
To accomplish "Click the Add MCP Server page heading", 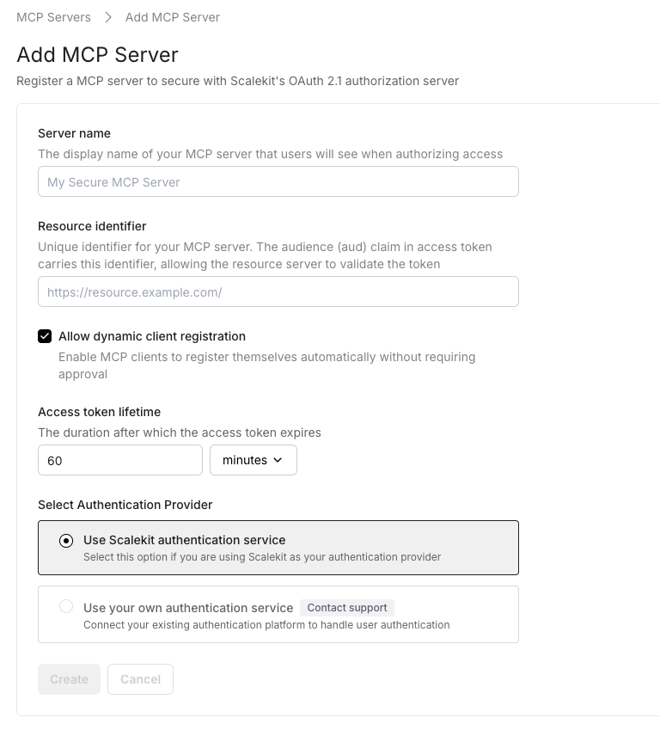I will click(x=97, y=55).
